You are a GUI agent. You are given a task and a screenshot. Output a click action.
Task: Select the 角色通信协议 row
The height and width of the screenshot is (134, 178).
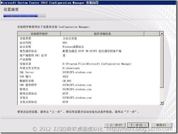[89, 51]
